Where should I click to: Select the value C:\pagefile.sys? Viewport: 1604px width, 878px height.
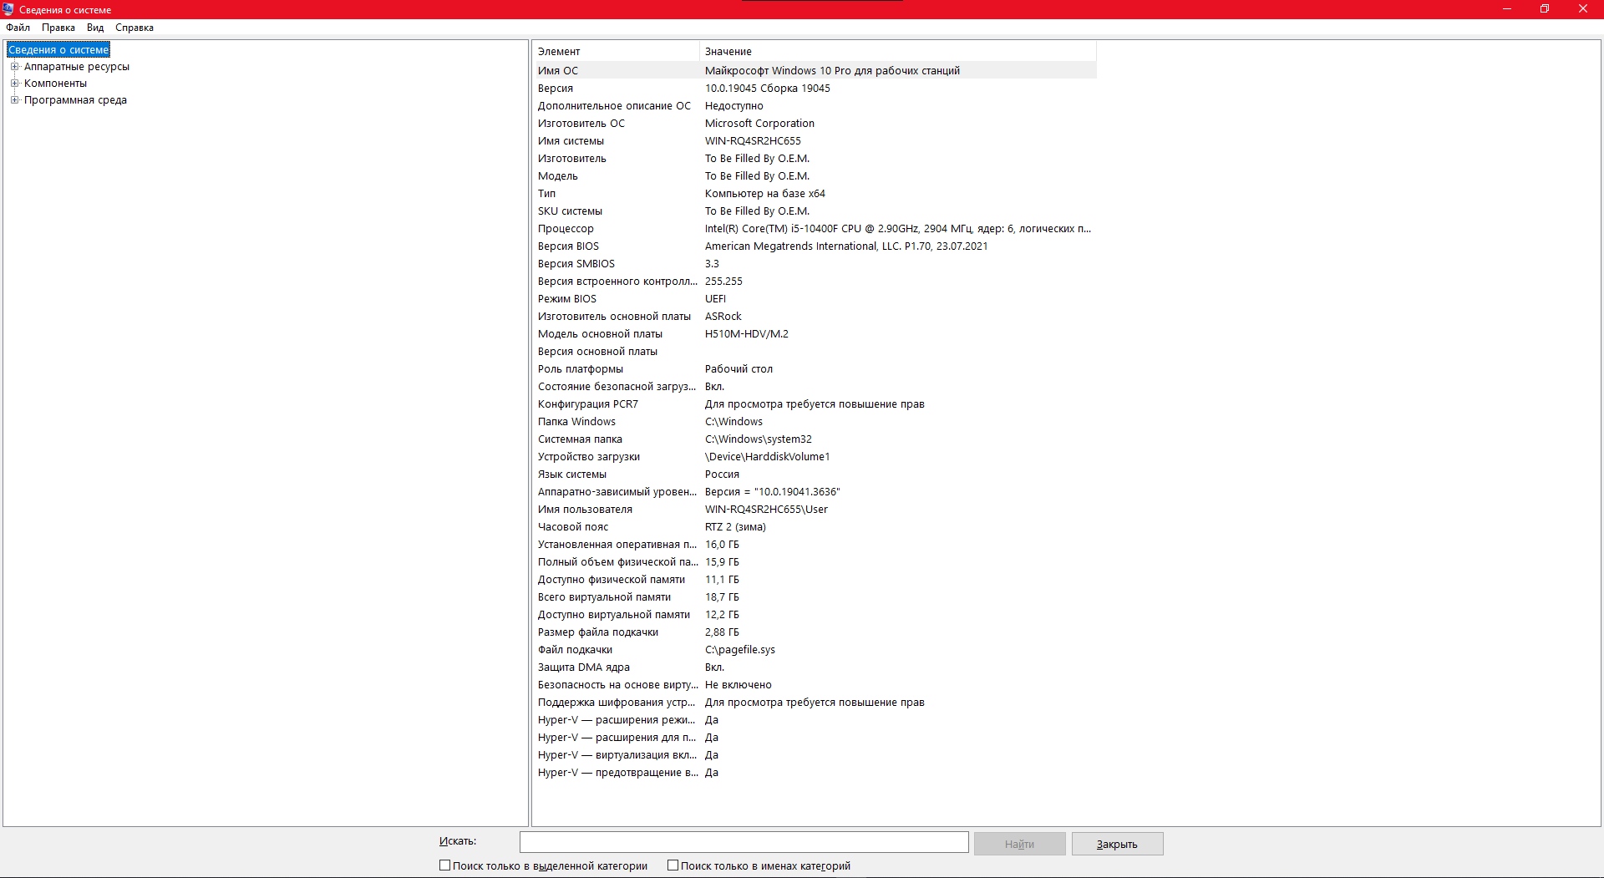point(739,650)
